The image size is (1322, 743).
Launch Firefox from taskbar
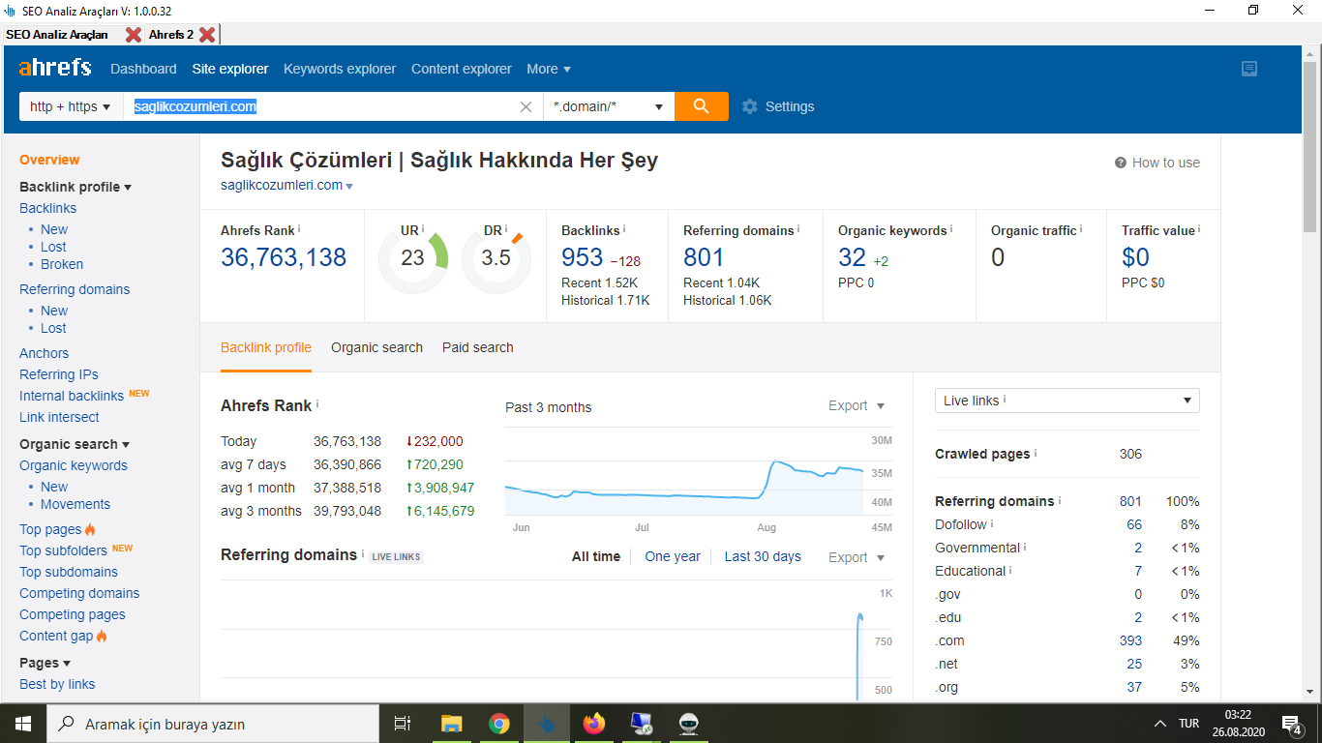(593, 724)
